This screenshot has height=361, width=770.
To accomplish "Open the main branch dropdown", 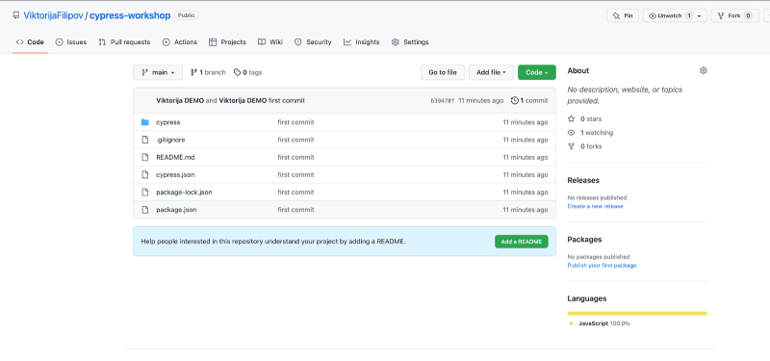I will [x=158, y=73].
